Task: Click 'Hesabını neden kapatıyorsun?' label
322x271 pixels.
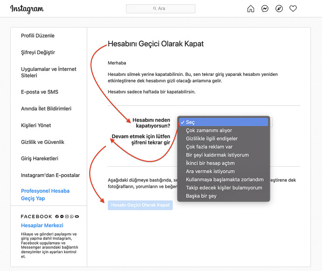Action: (151, 123)
